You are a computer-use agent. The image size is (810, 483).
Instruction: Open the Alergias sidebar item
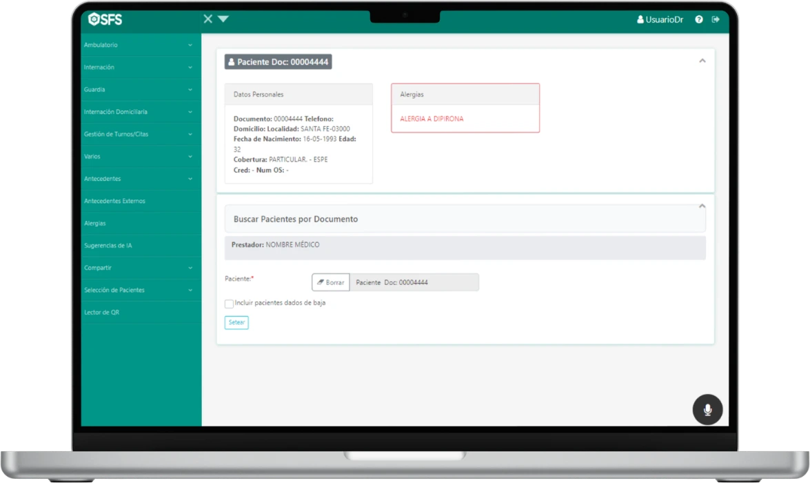click(x=141, y=224)
